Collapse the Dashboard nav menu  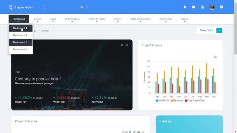(19, 19)
